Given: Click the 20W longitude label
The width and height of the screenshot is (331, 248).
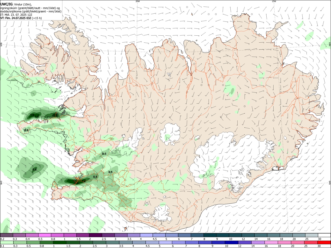Looking at the screenshot, I should pyautogui.click(x=138, y=1).
